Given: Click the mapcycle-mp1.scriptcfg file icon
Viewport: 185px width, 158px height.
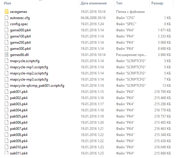Looking at the screenshot, I should pos(6,67).
